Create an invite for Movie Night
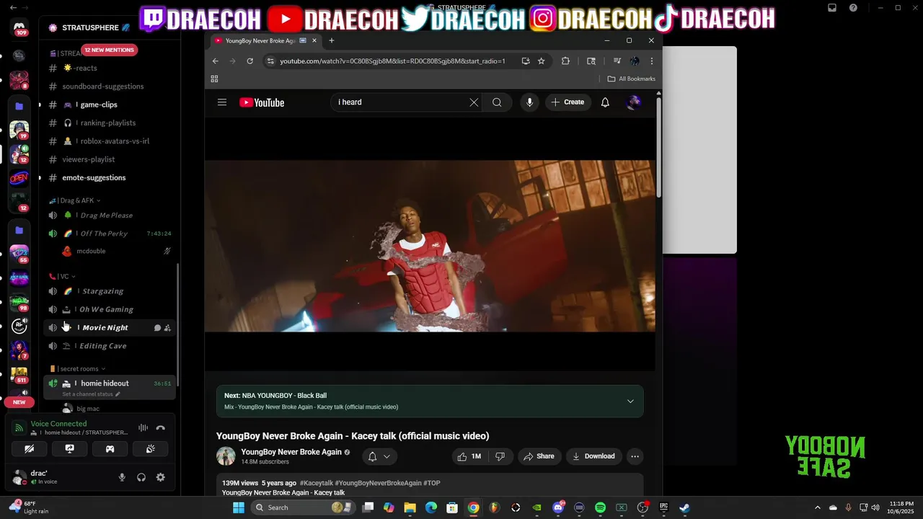The width and height of the screenshot is (923, 519). click(x=167, y=327)
